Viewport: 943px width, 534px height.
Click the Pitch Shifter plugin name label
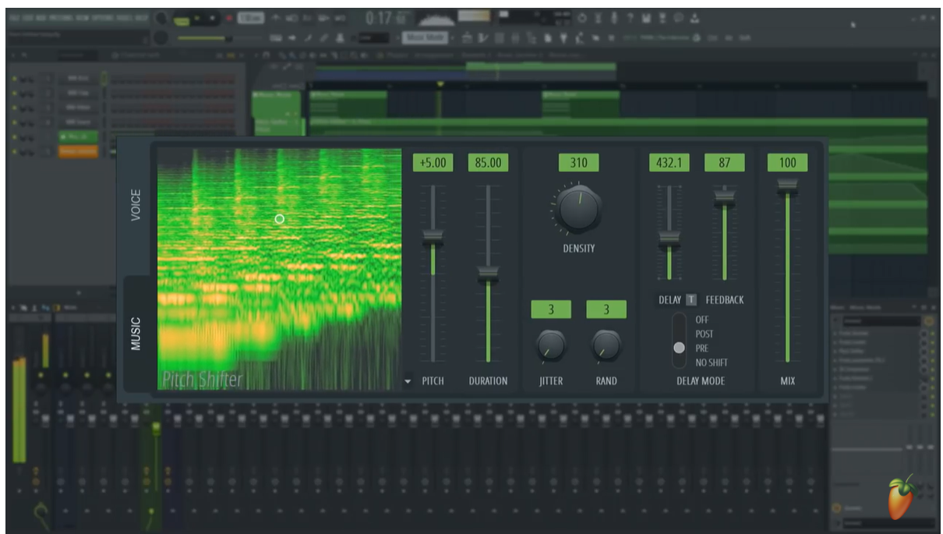(202, 380)
